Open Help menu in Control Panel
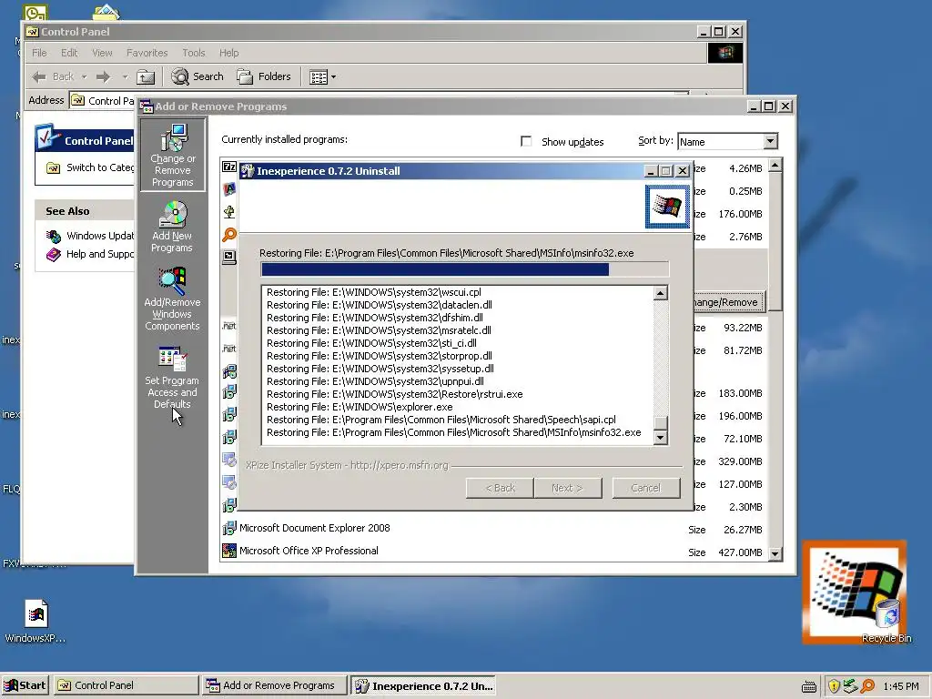The width and height of the screenshot is (932, 699). tap(228, 53)
